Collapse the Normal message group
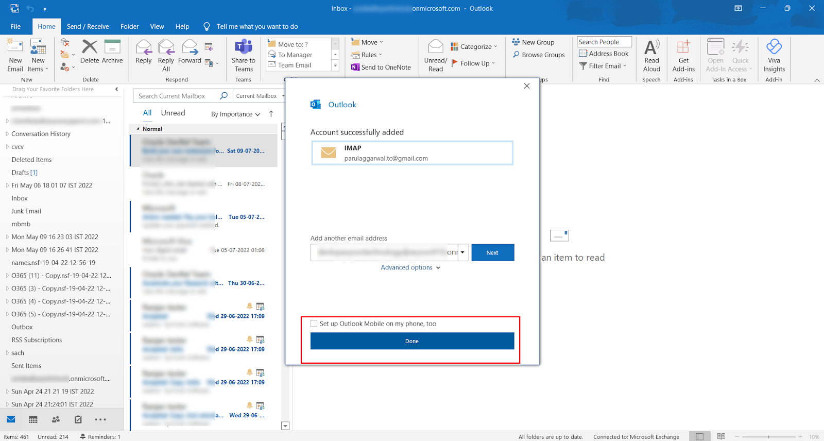 click(x=138, y=129)
